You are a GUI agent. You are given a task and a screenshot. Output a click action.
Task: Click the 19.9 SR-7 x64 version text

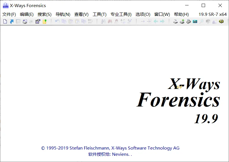pyautogui.click(x=212, y=14)
